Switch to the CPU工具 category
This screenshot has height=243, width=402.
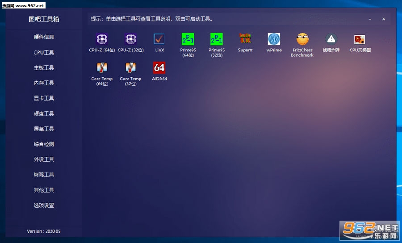44,52
